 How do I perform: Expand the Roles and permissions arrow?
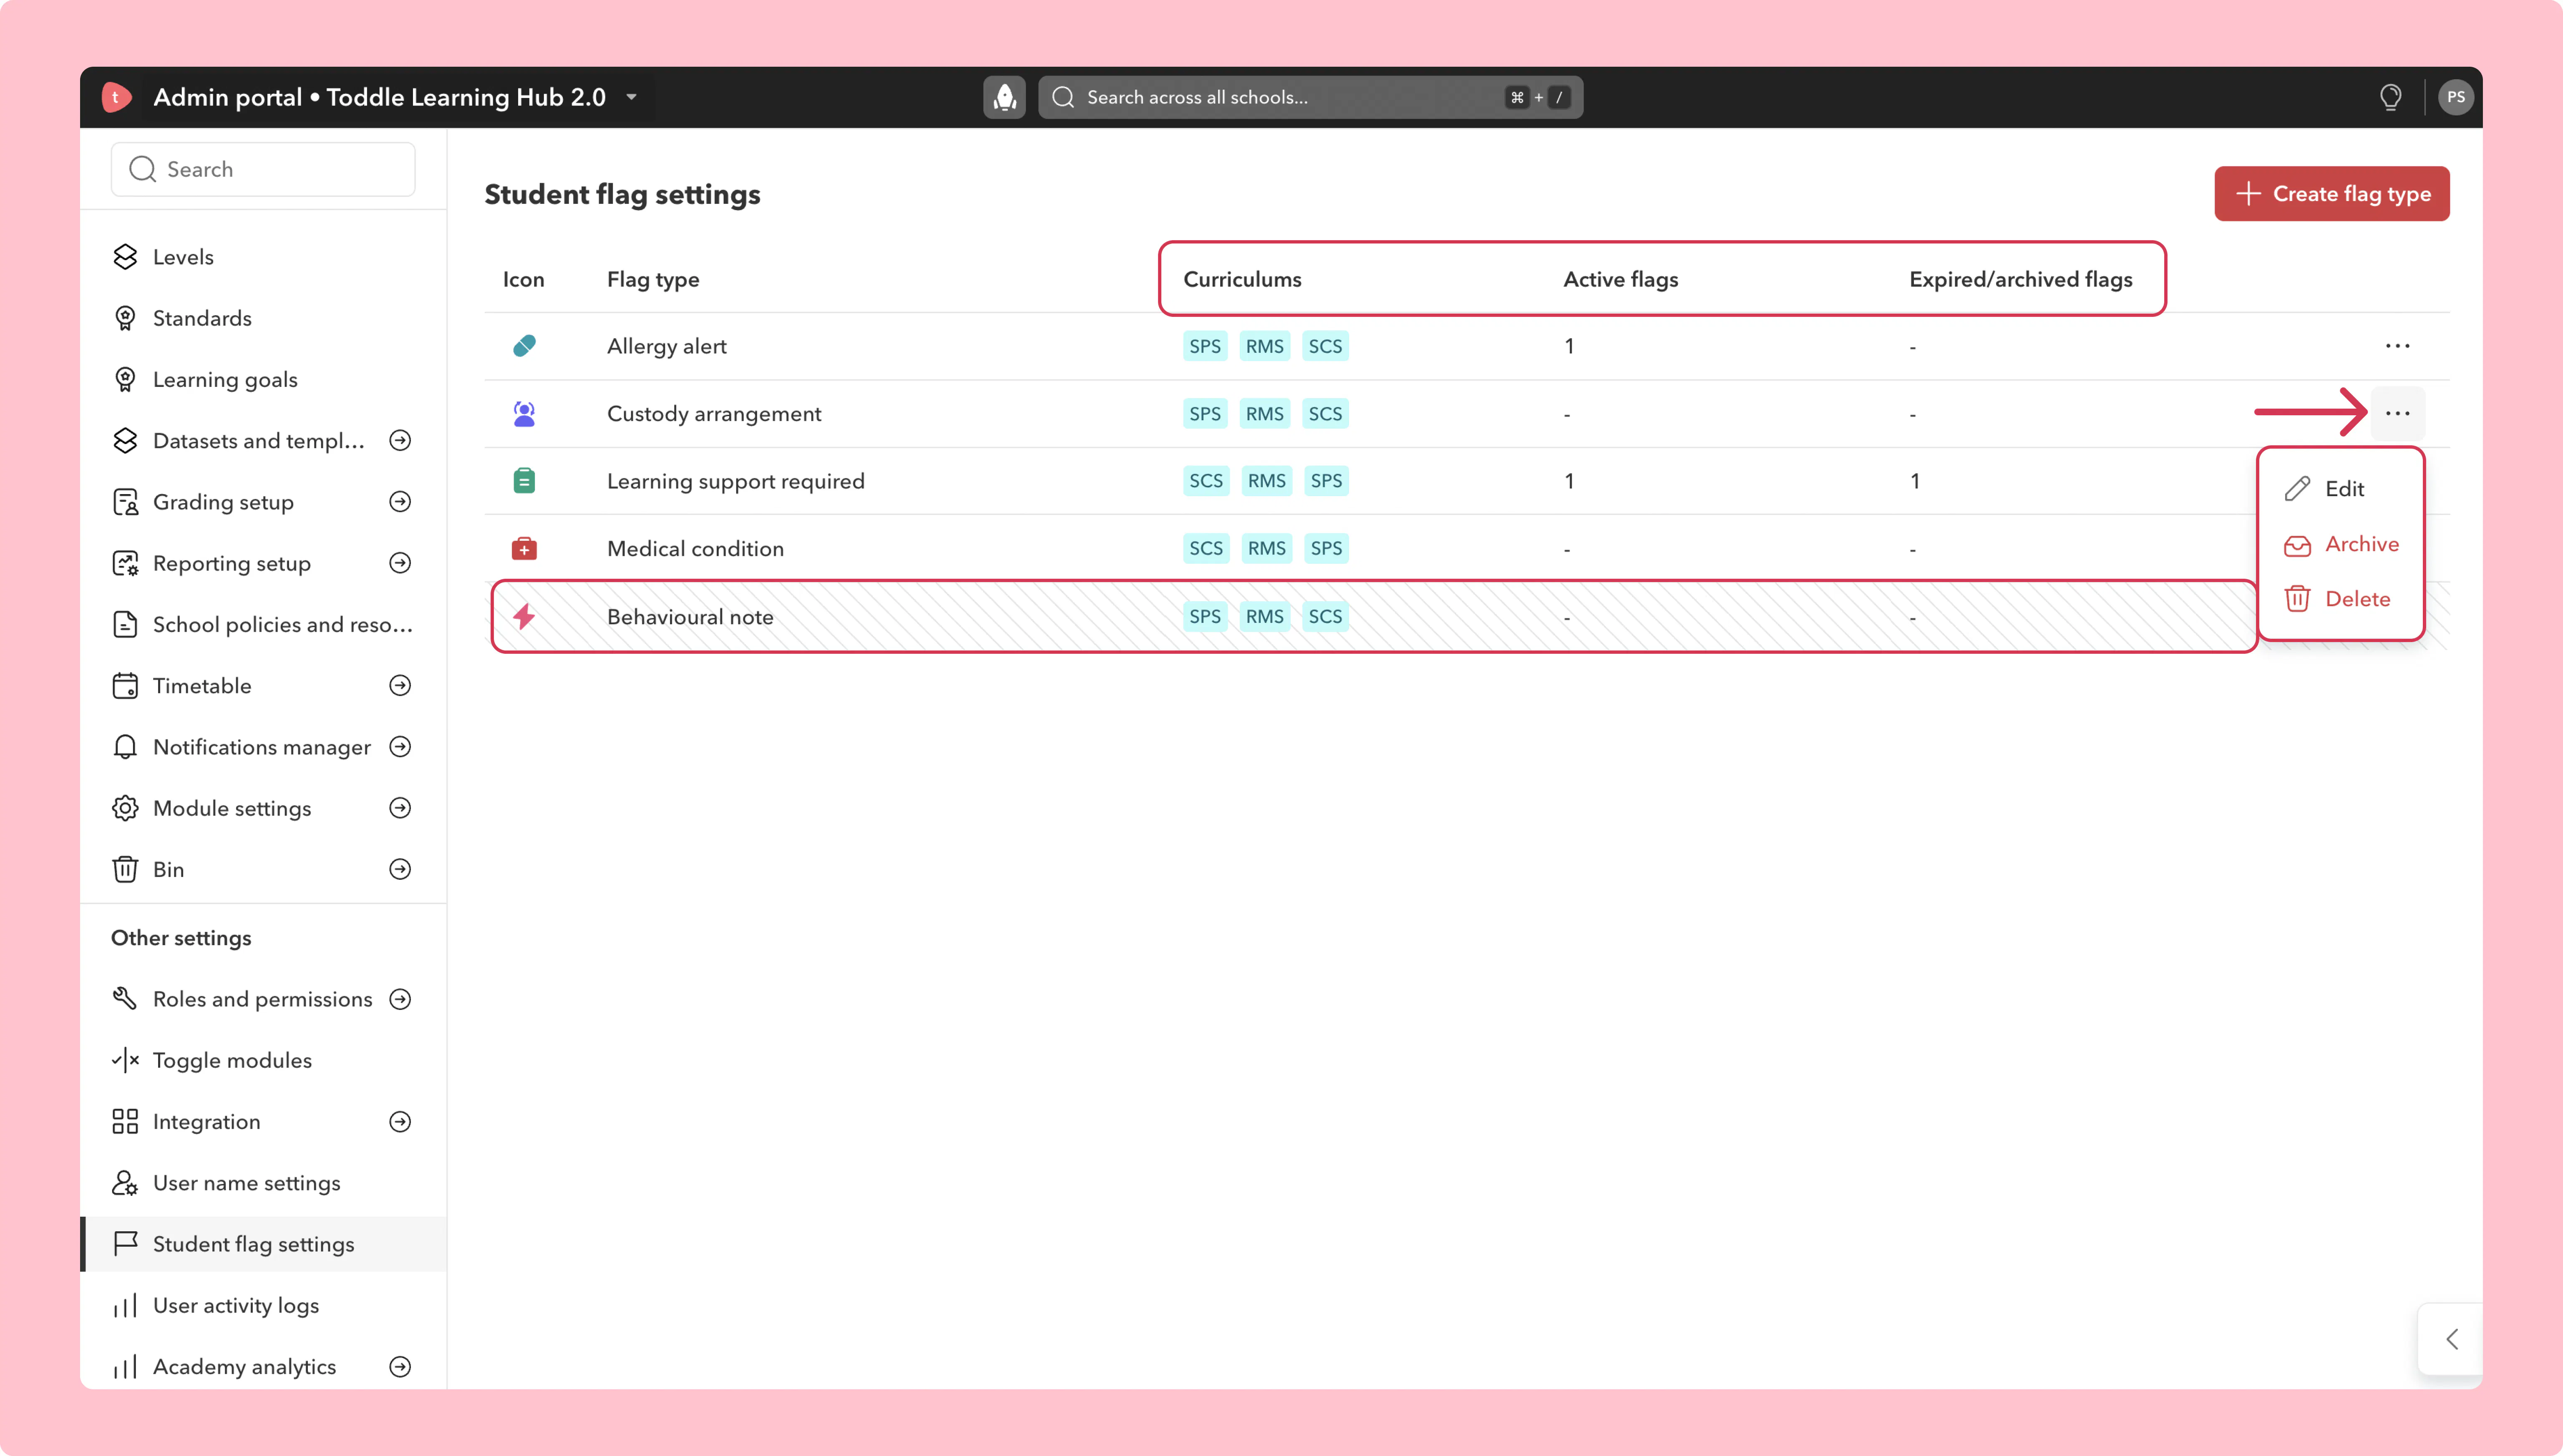click(400, 999)
